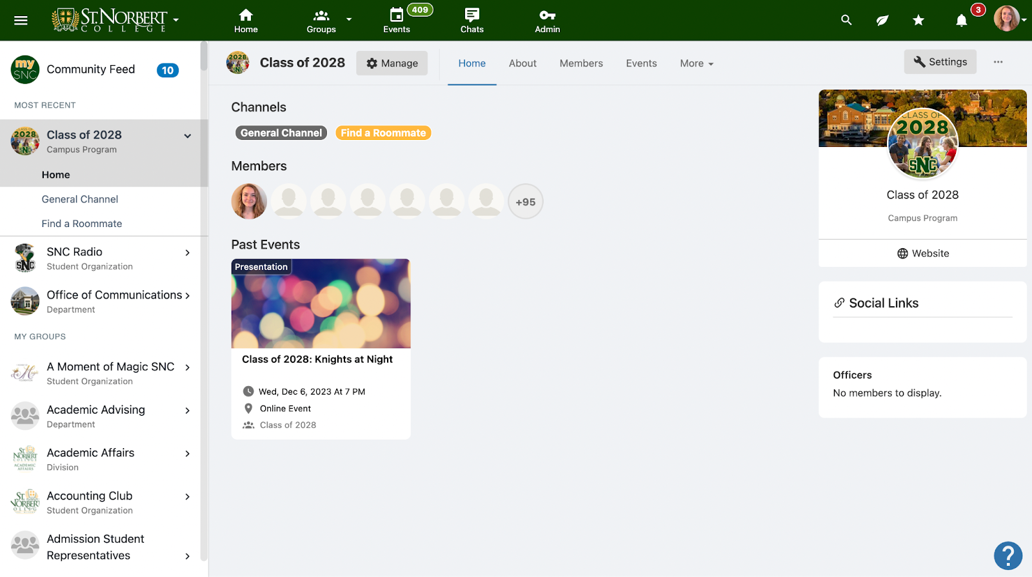Open Find a Roommate channel tag

(383, 133)
